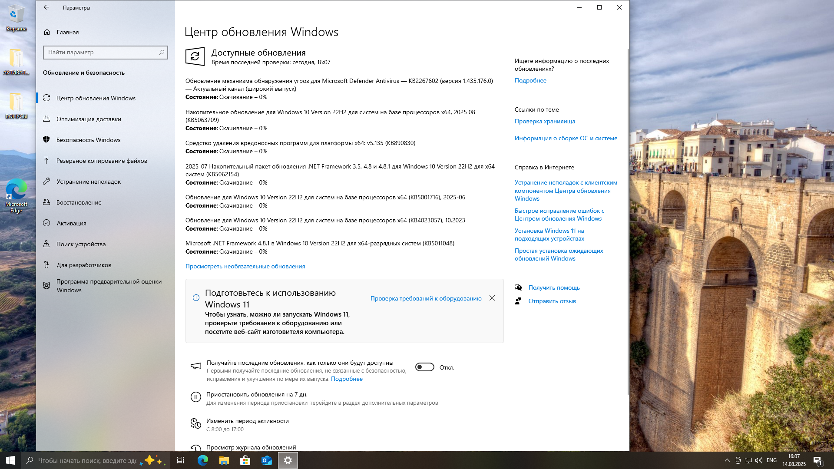Click Быстрое исправление ошибок link

[x=559, y=215]
